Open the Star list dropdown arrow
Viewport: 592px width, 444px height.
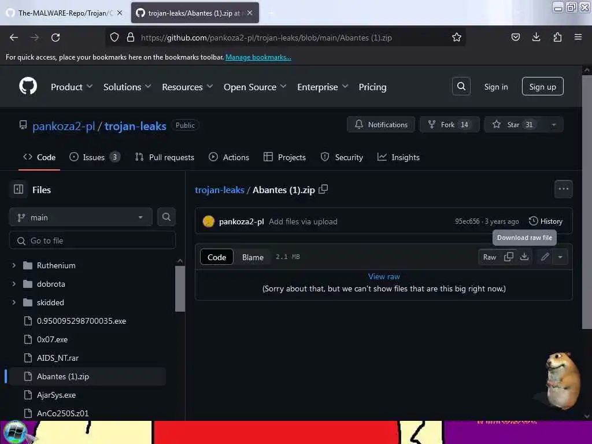tap(553, 125)
